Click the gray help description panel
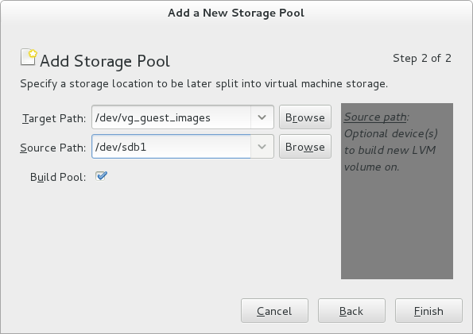473x334 pixels. tap(397, 191)
